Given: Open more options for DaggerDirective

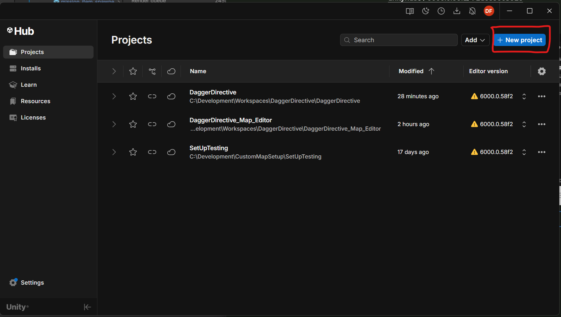Looking at the screenshot, I should point(542,96).
